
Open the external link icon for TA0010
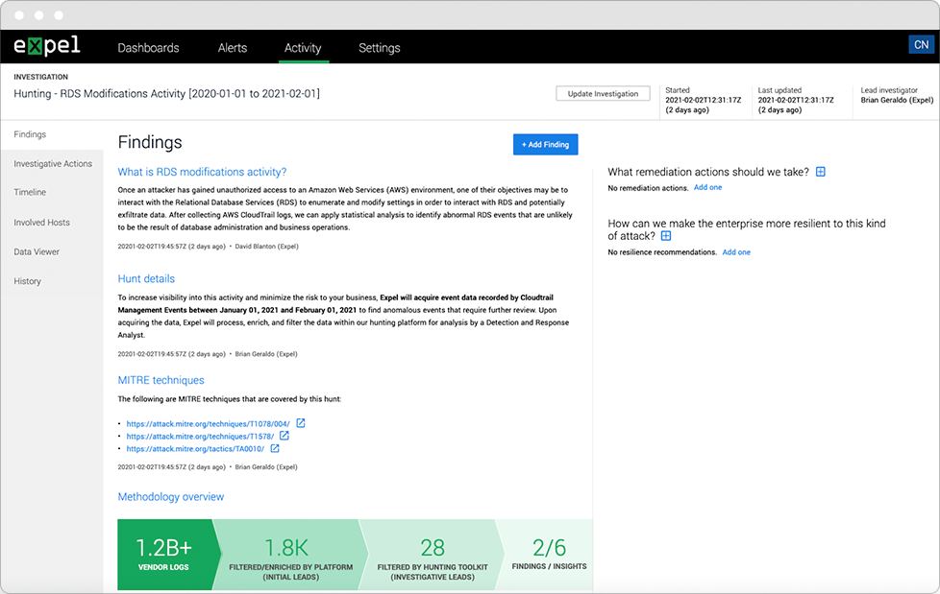275,448
